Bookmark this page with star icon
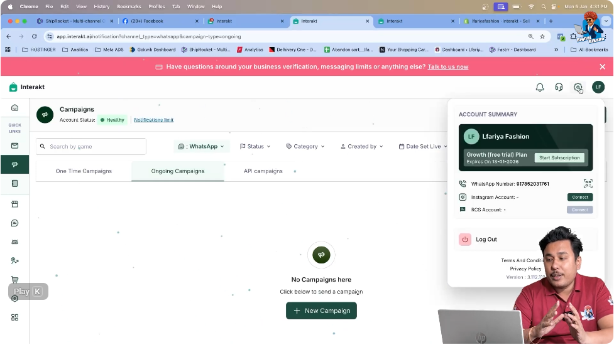The image size is (614, 345). coord(542,36)
